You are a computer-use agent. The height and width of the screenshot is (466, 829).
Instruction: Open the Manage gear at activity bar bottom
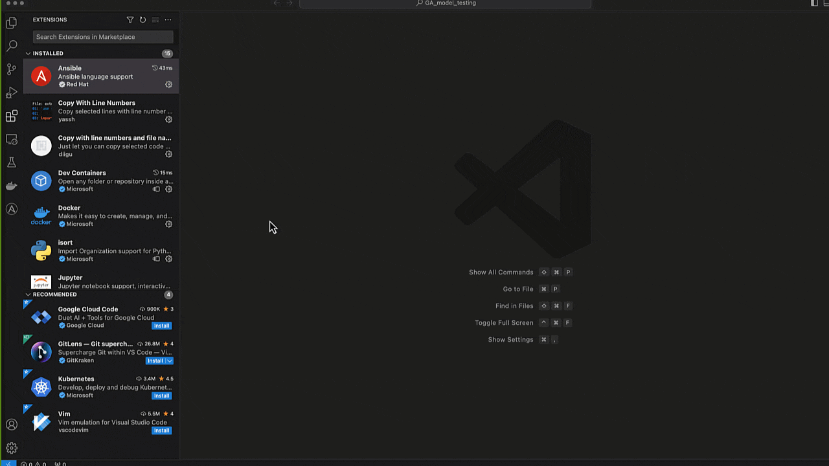click(x=11, y=448)
